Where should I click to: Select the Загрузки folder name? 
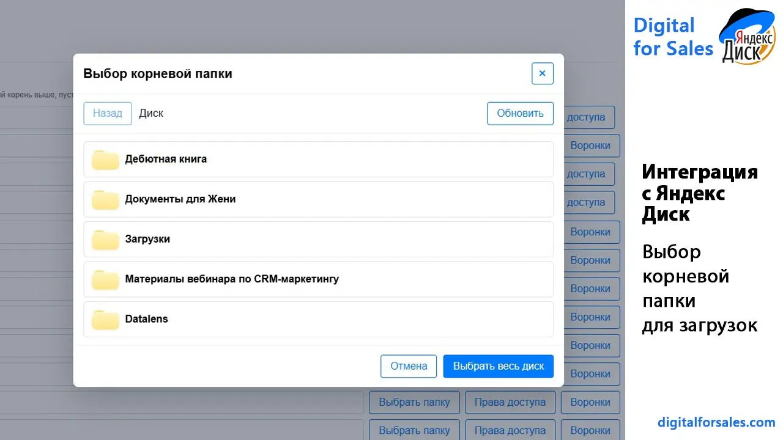tap(147, 239)
